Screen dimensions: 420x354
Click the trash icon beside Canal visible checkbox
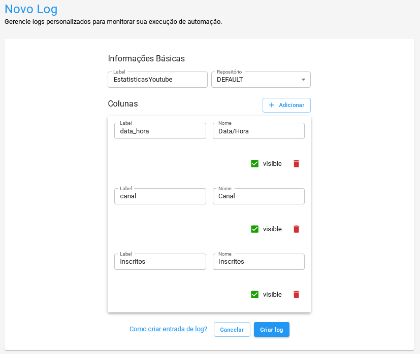click(x=296, y=229)
